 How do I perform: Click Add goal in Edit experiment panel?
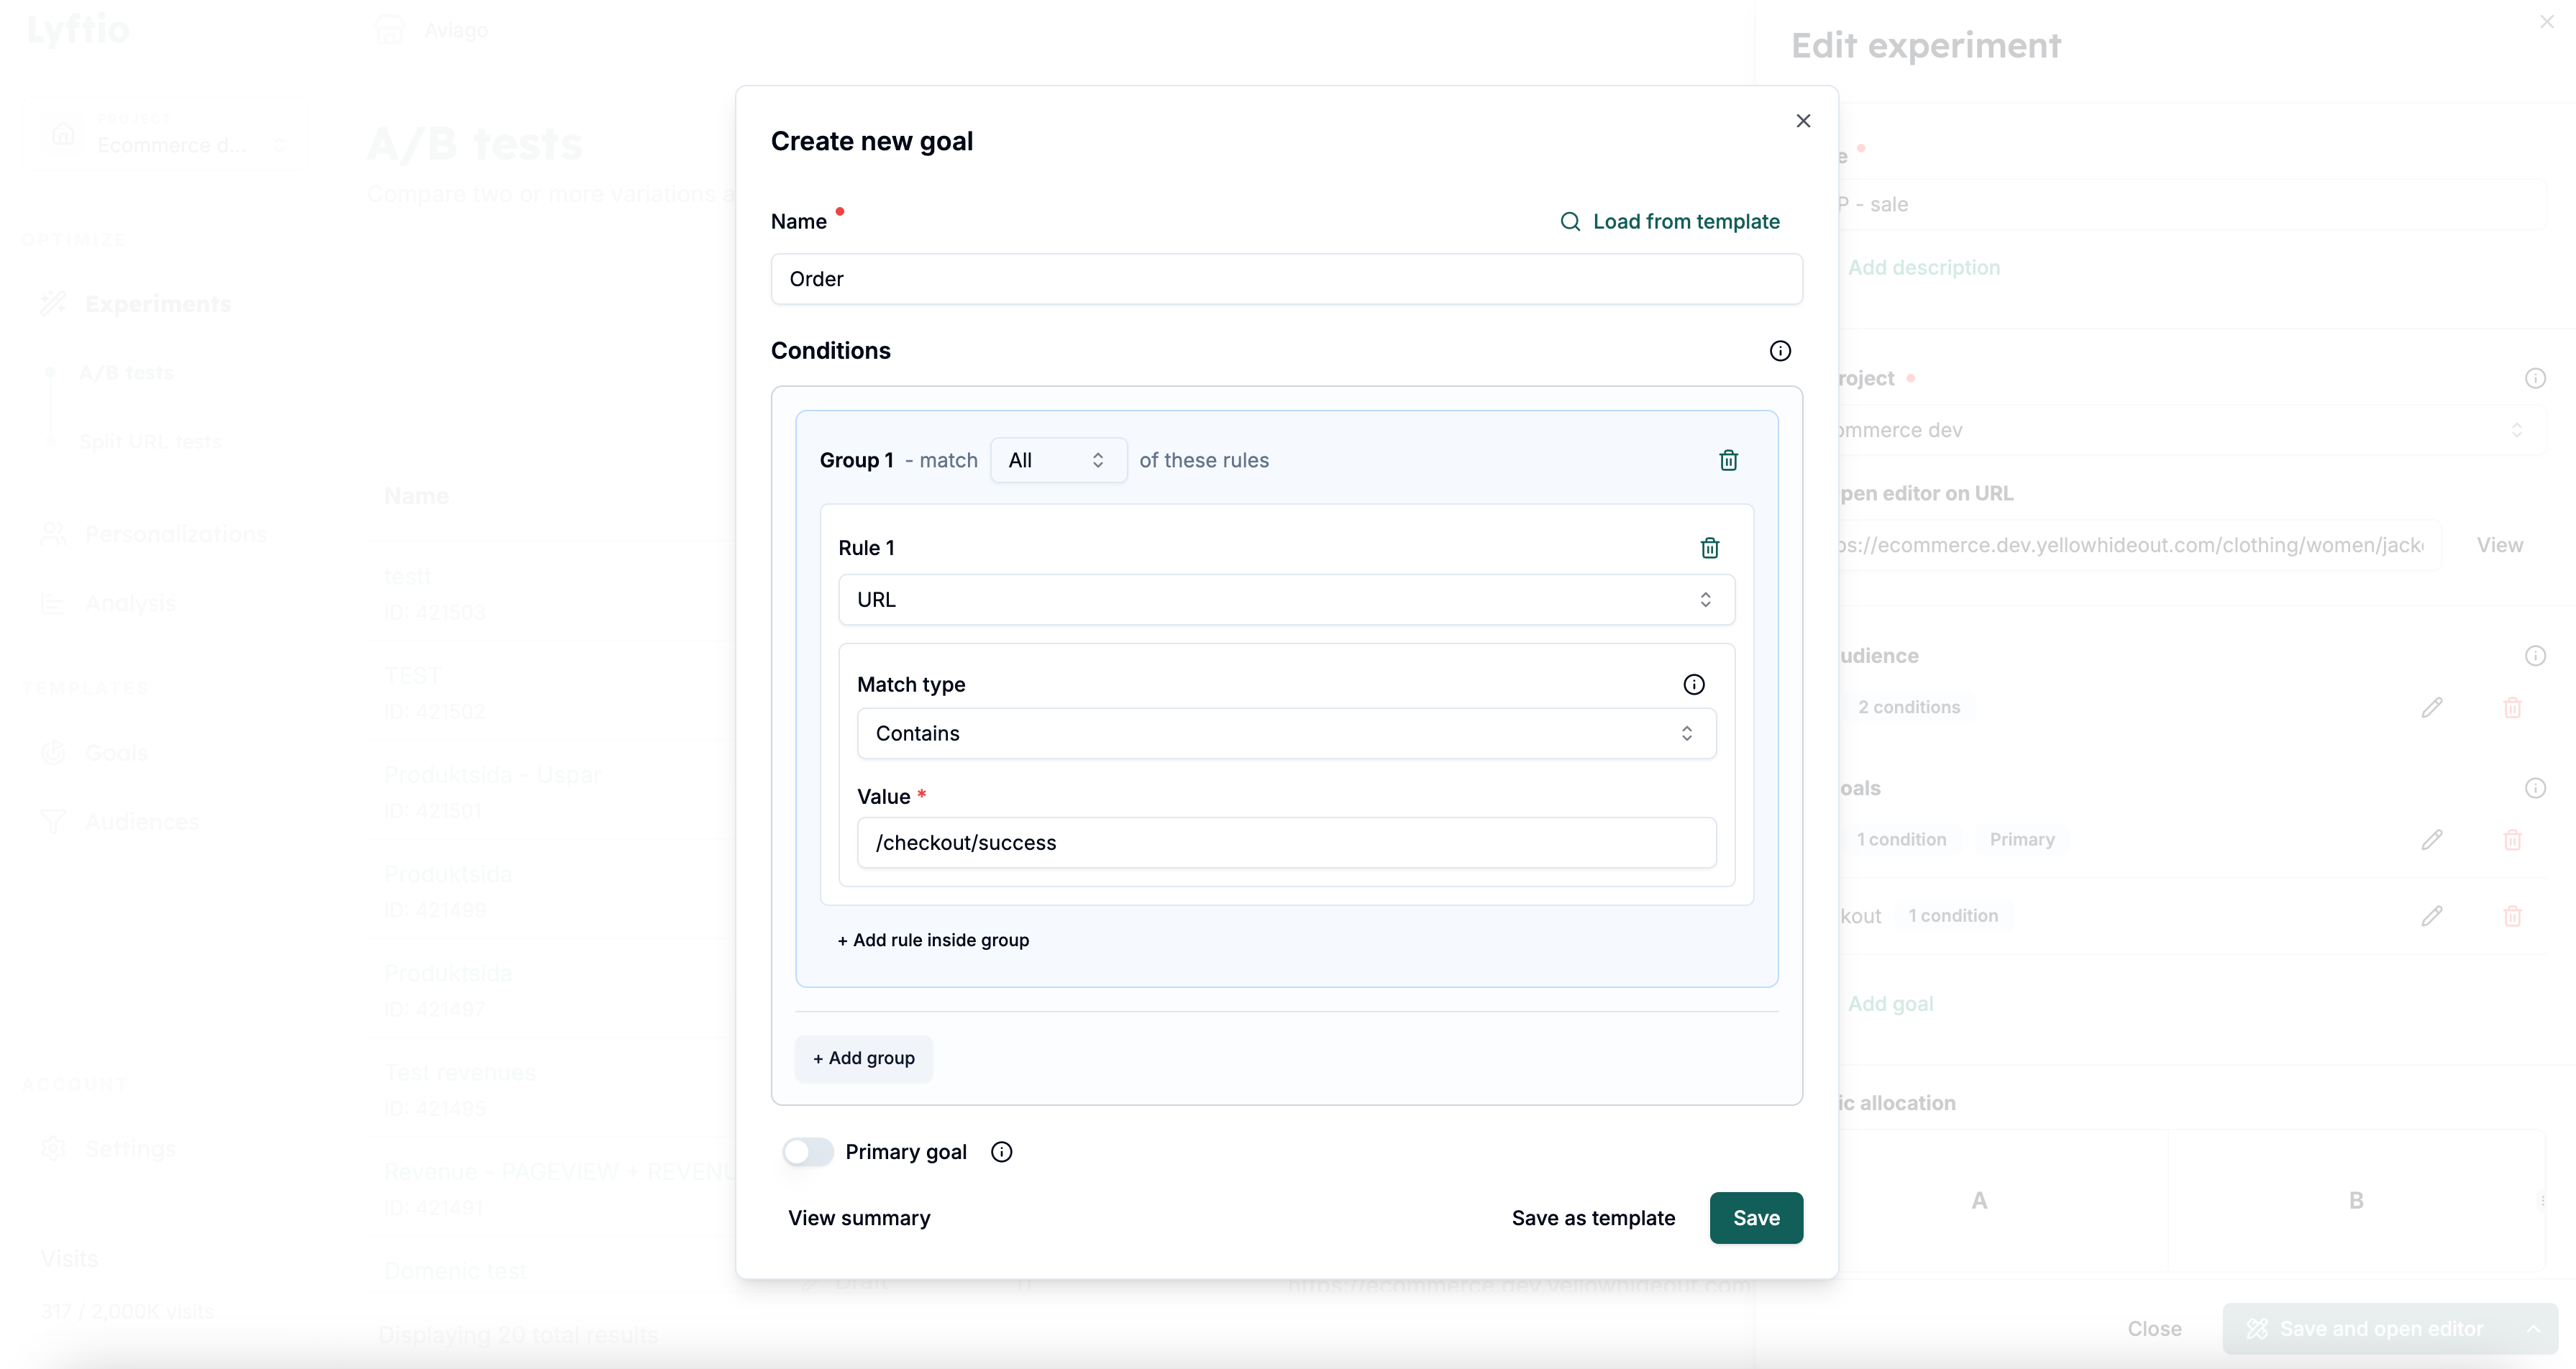point(1890,1004)
